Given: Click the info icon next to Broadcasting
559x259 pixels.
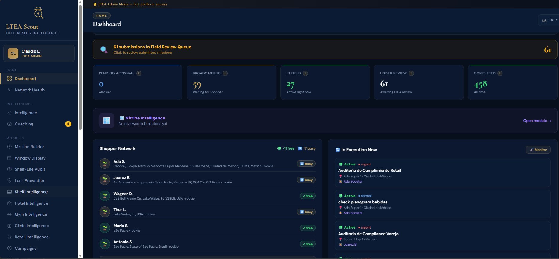Looking at the screenshot, I should coord(225,73).
